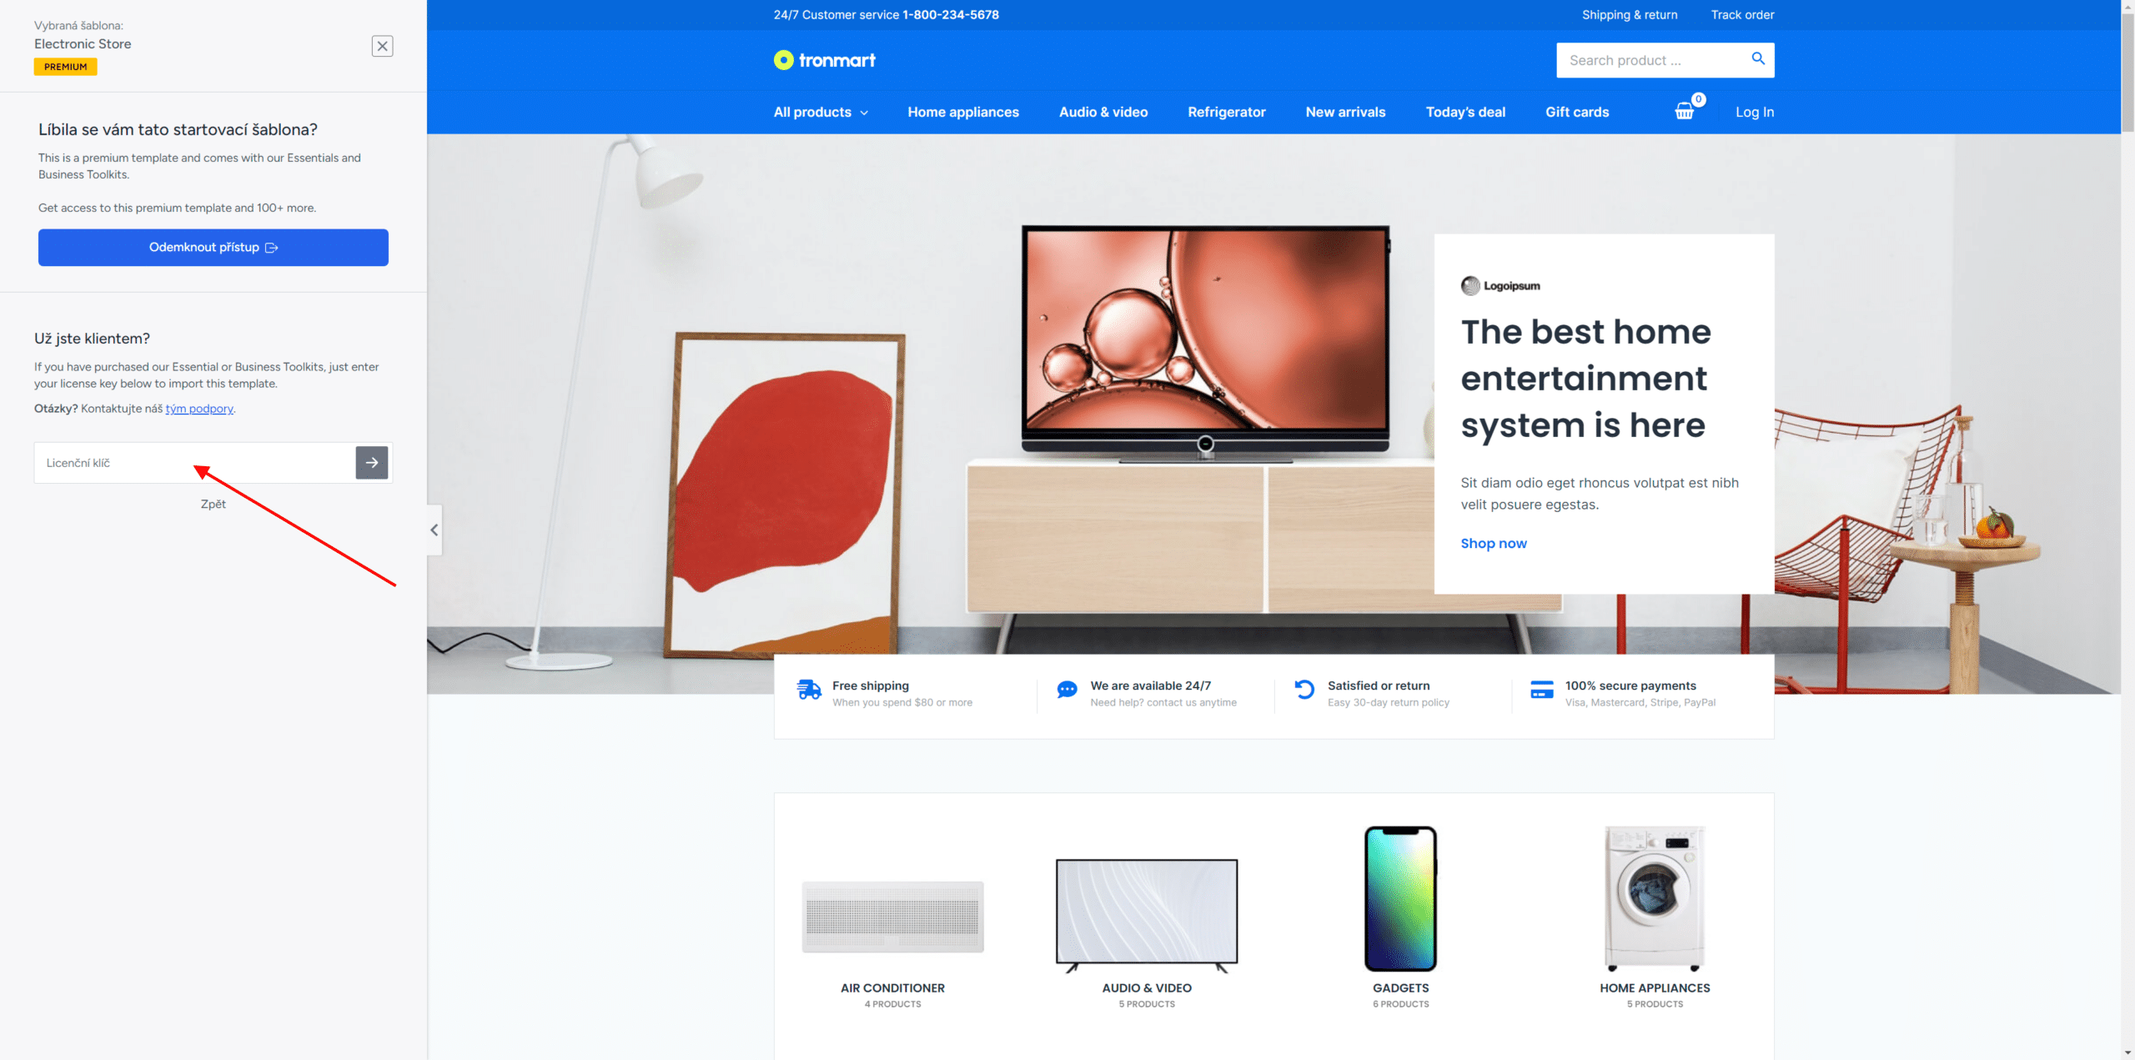Click the secure payments credit card icon

point(1540,692)
